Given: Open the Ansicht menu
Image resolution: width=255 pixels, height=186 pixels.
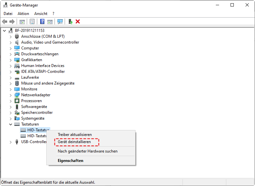Looking at the screenshot, I should [x=41, y=14].
